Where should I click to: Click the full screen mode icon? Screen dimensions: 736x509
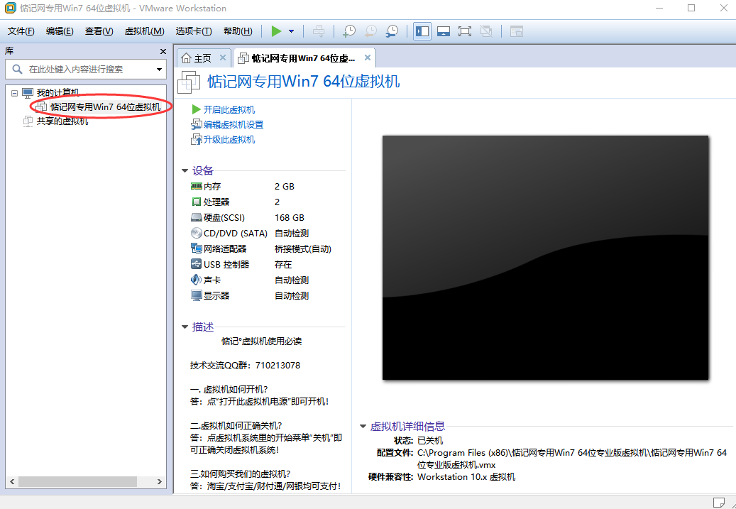pos(465,31)
